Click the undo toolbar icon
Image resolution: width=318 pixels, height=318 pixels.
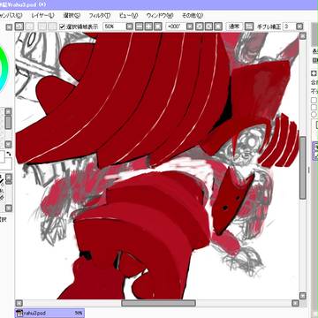[x=19, y=26]
